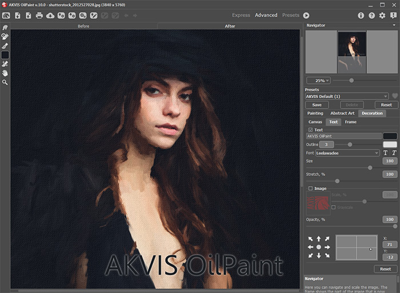
Task: Click the AKVIS OilPaint text input field
Action: (343, 136)
